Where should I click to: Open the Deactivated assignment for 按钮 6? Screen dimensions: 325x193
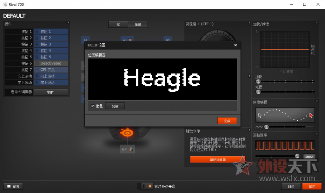(51, 63)
